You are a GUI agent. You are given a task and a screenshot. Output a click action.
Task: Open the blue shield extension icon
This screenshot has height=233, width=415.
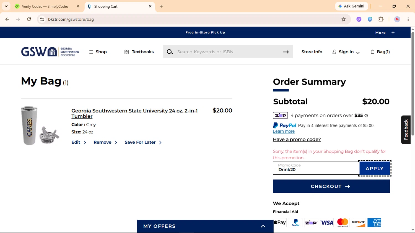[x=370, y=19]
